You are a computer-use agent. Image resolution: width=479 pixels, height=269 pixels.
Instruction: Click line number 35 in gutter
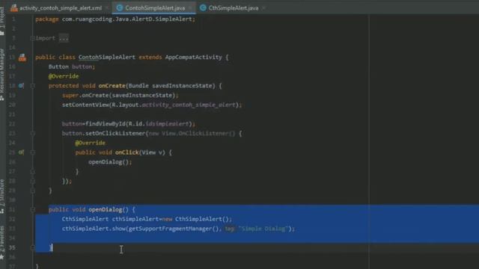(12, 247)
